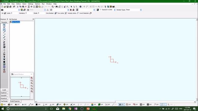Open the Settings menu
This screenshot has height=111, width=198.
click(31, 4)
